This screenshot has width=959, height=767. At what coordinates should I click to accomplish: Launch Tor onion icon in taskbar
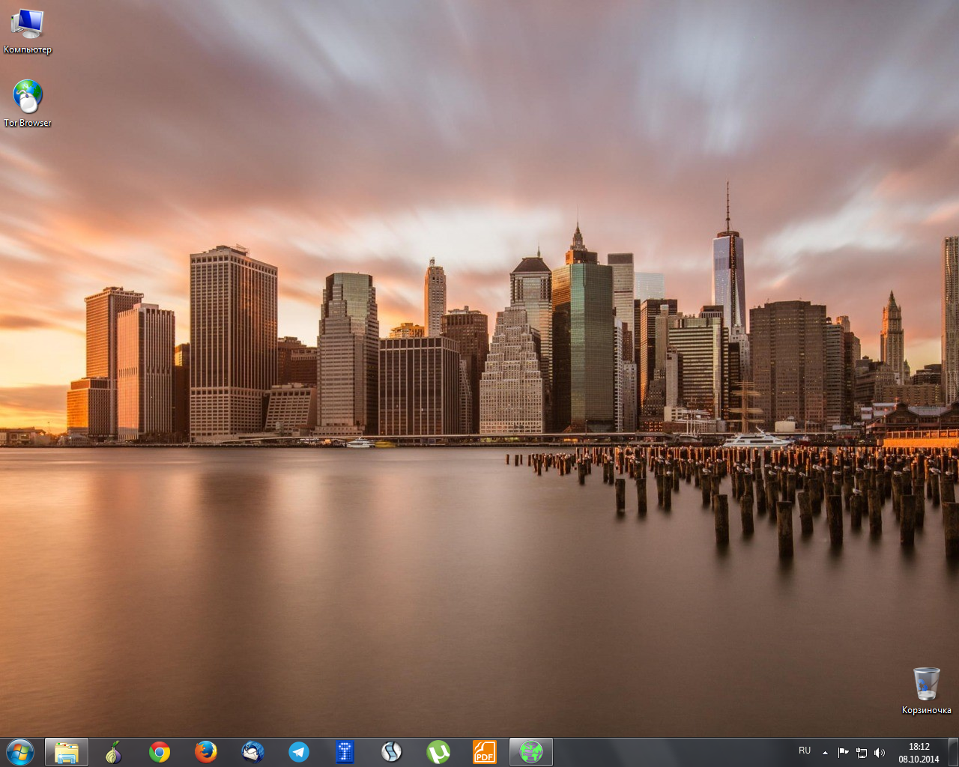(113, 752)
